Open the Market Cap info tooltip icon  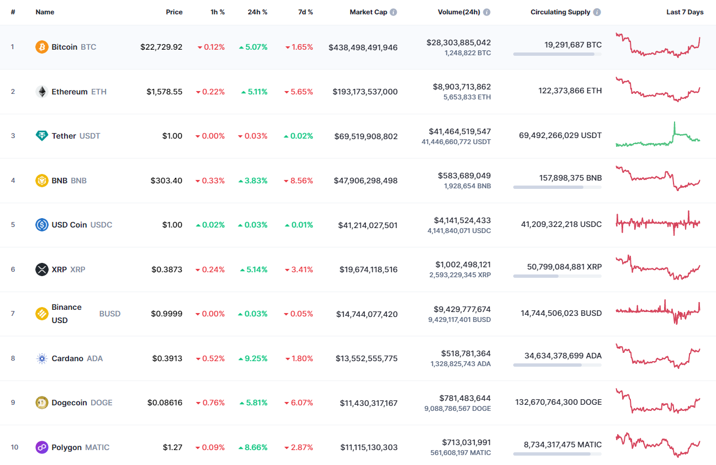(x=394, y=12)
